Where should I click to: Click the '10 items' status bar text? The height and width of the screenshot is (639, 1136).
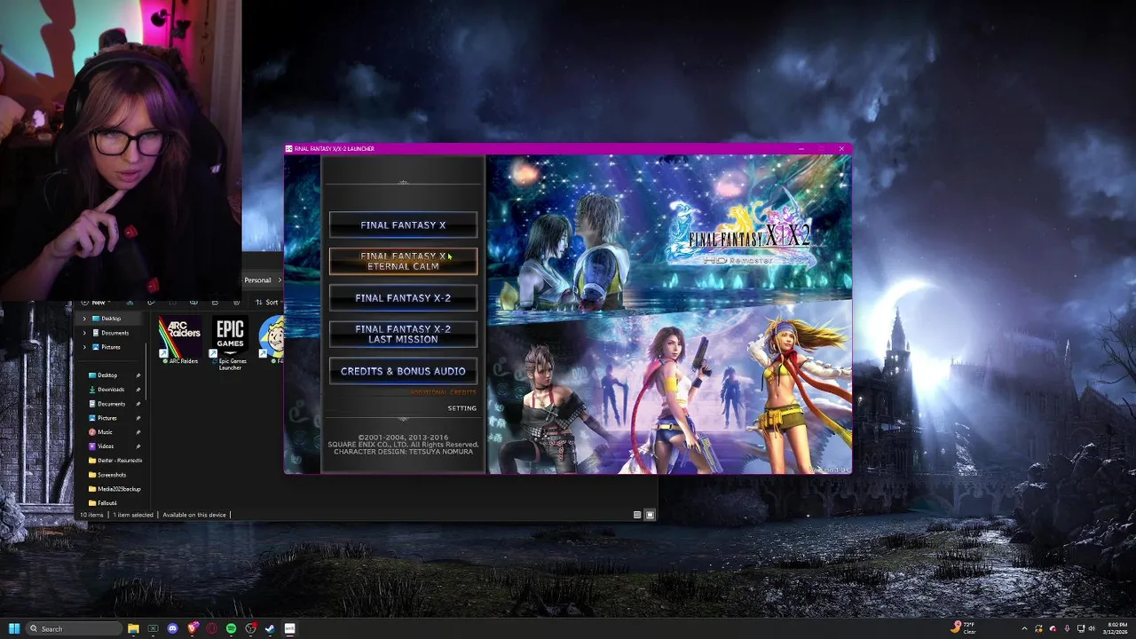point(91,515)
